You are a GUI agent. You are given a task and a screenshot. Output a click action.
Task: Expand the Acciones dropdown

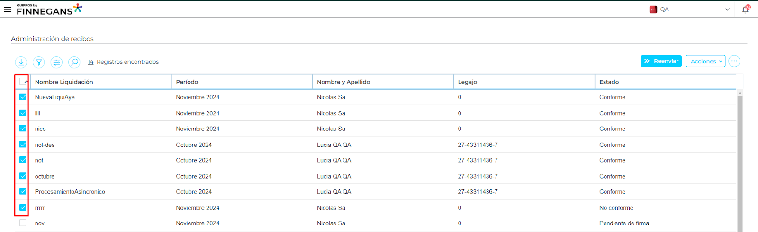tap(705, 61)
